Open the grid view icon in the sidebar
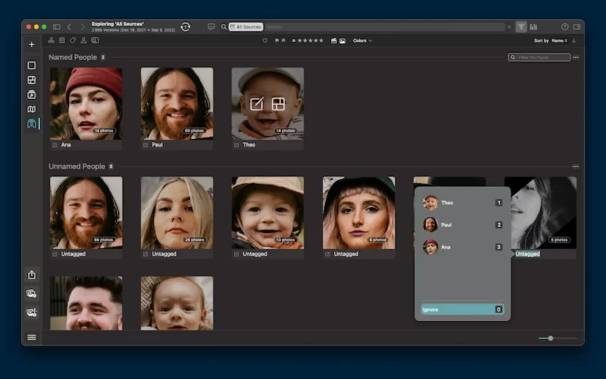Viewport: 606px width, 379px height. [31, 80]
